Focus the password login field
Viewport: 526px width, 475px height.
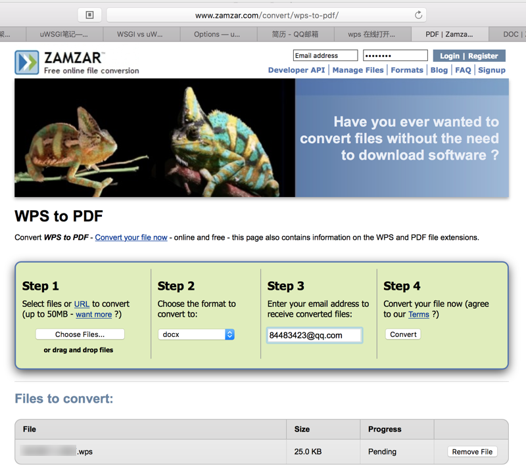point(395,55)
